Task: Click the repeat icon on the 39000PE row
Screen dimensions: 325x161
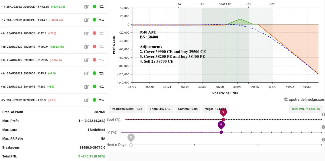Action: tap(101, 20)
